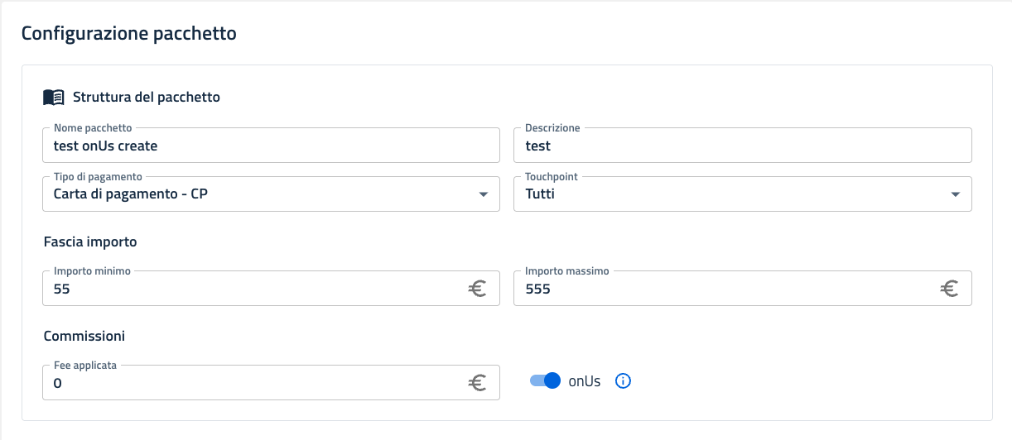Disable the onUs toggle switch

(x=546, y=381)
